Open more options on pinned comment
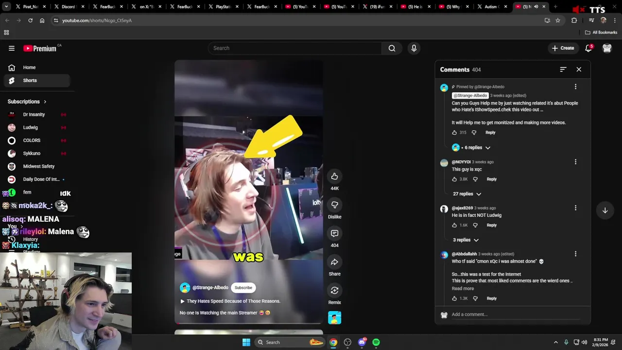 coord(575,87)
